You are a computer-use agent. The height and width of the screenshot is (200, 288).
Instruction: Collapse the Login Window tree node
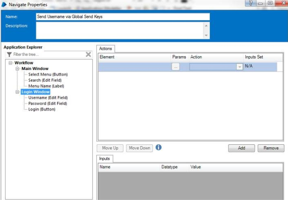point(17,92)
